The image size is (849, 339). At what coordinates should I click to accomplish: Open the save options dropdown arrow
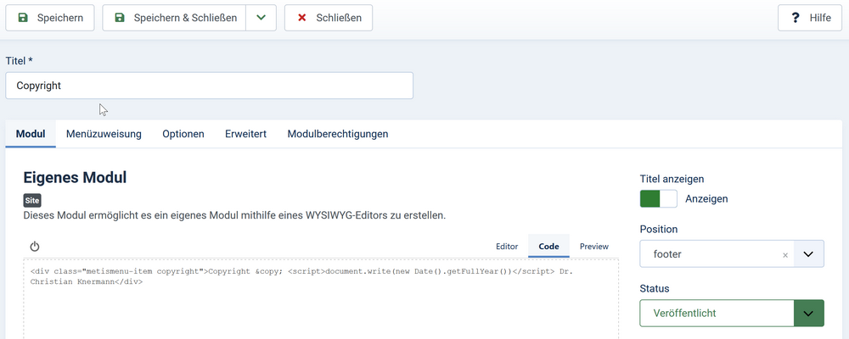pos(261,18)
